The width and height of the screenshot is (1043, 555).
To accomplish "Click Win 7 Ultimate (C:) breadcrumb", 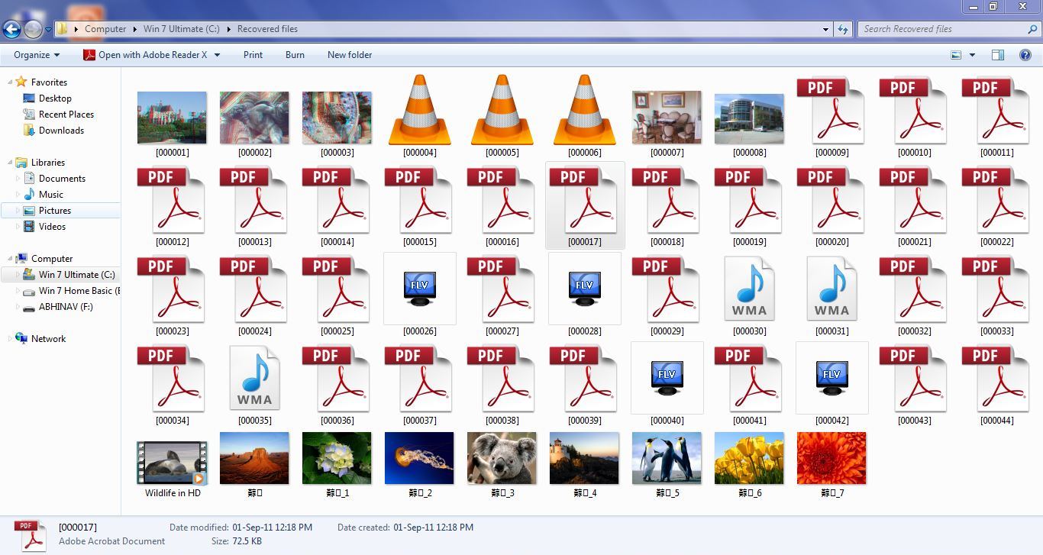I will pos(181,29).
